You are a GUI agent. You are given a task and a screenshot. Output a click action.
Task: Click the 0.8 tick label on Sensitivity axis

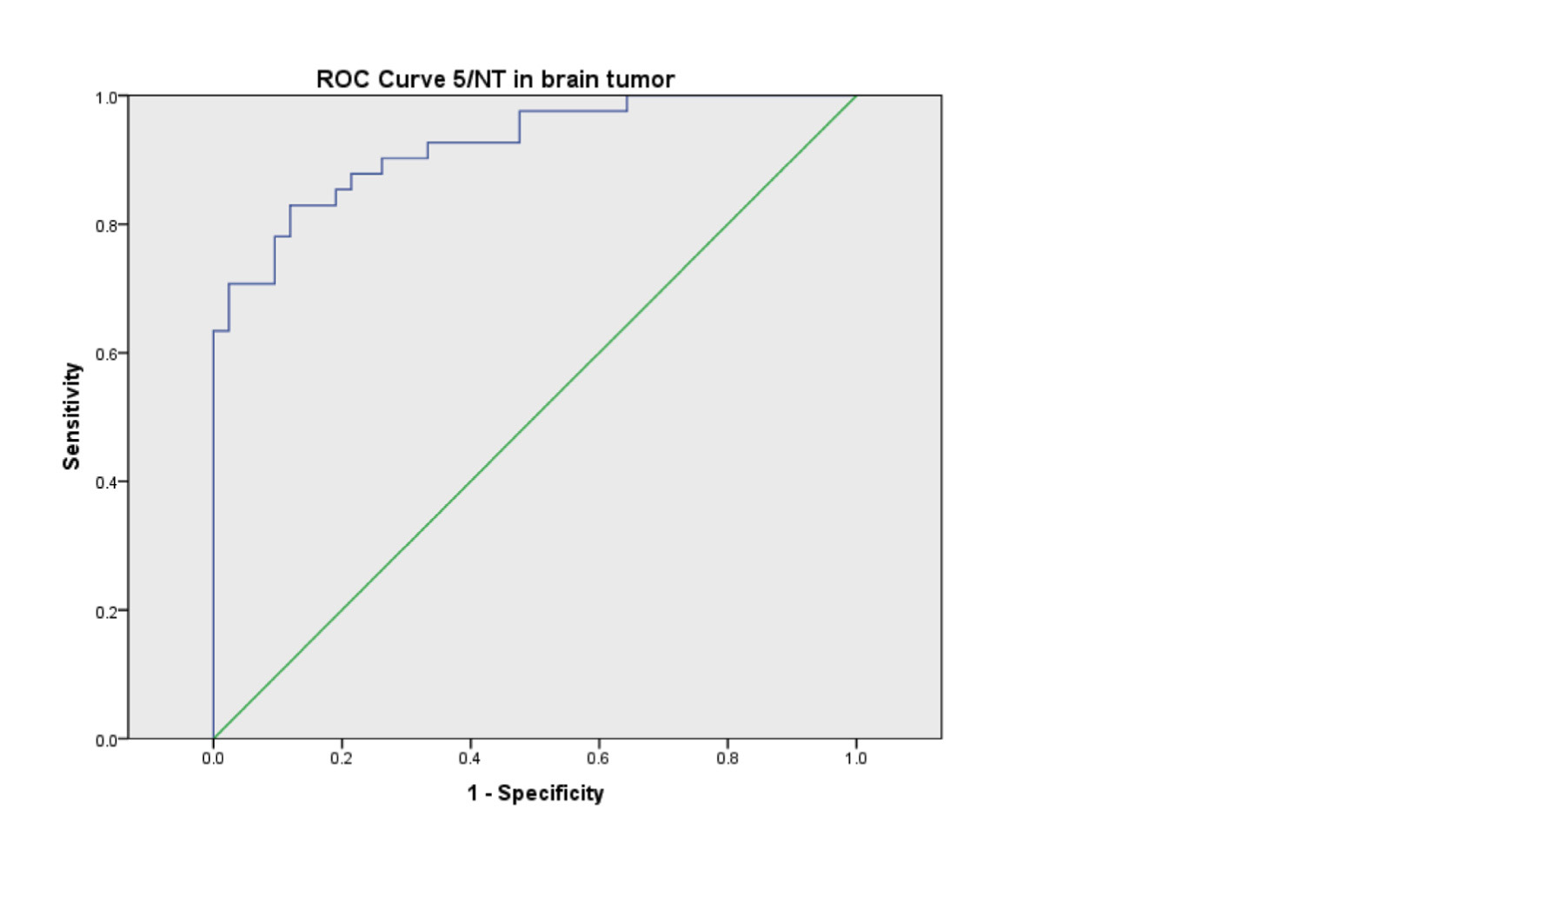click(106, 226)
